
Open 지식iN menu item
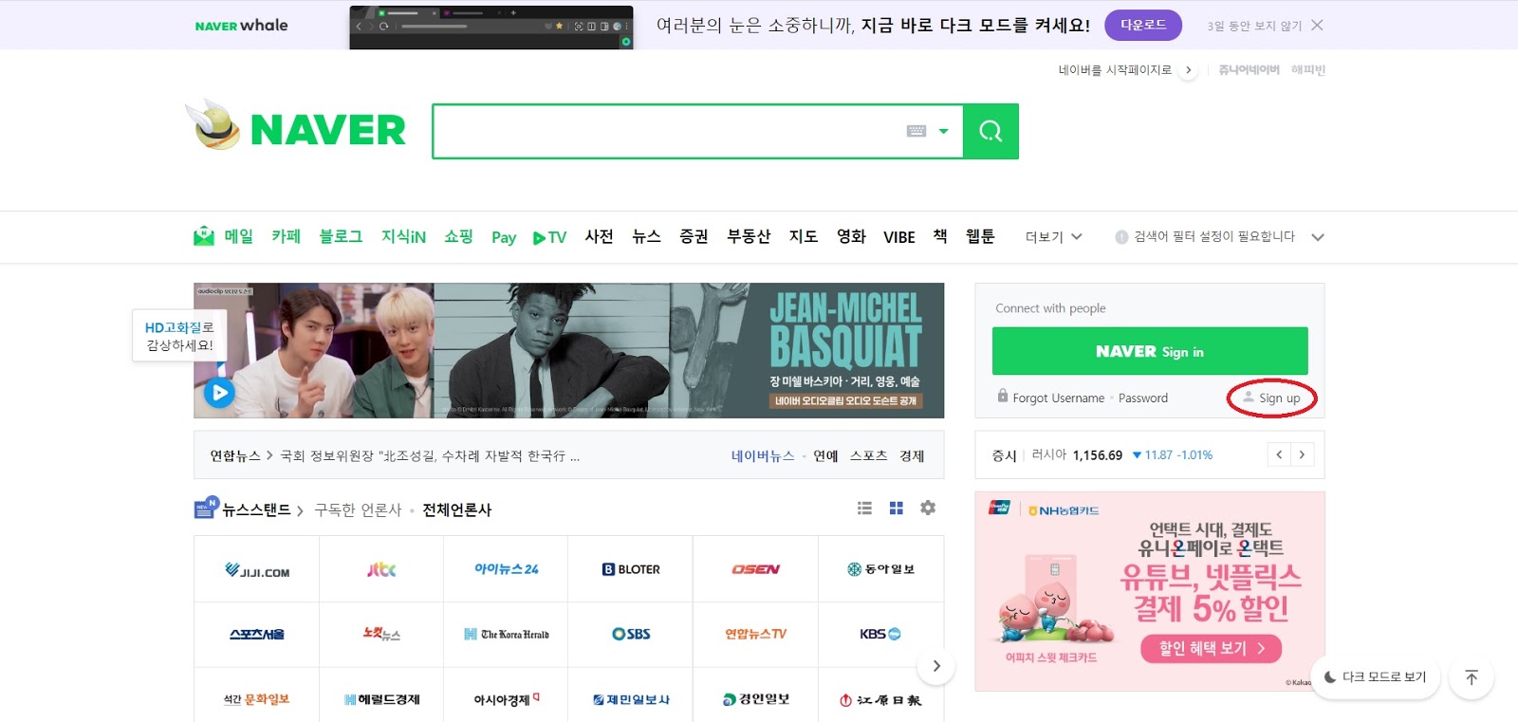[403, 236]
